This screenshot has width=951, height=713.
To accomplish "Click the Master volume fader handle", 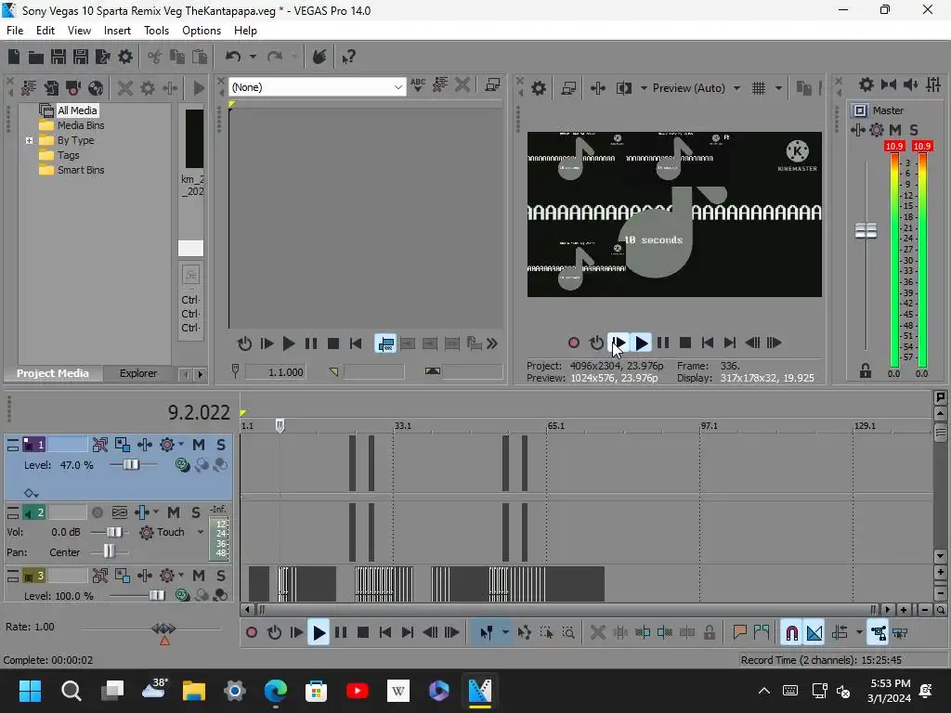I will (866, 230).
